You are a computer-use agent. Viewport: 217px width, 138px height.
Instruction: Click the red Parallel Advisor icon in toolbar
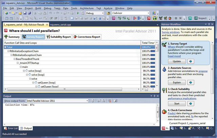pos(149,18)
